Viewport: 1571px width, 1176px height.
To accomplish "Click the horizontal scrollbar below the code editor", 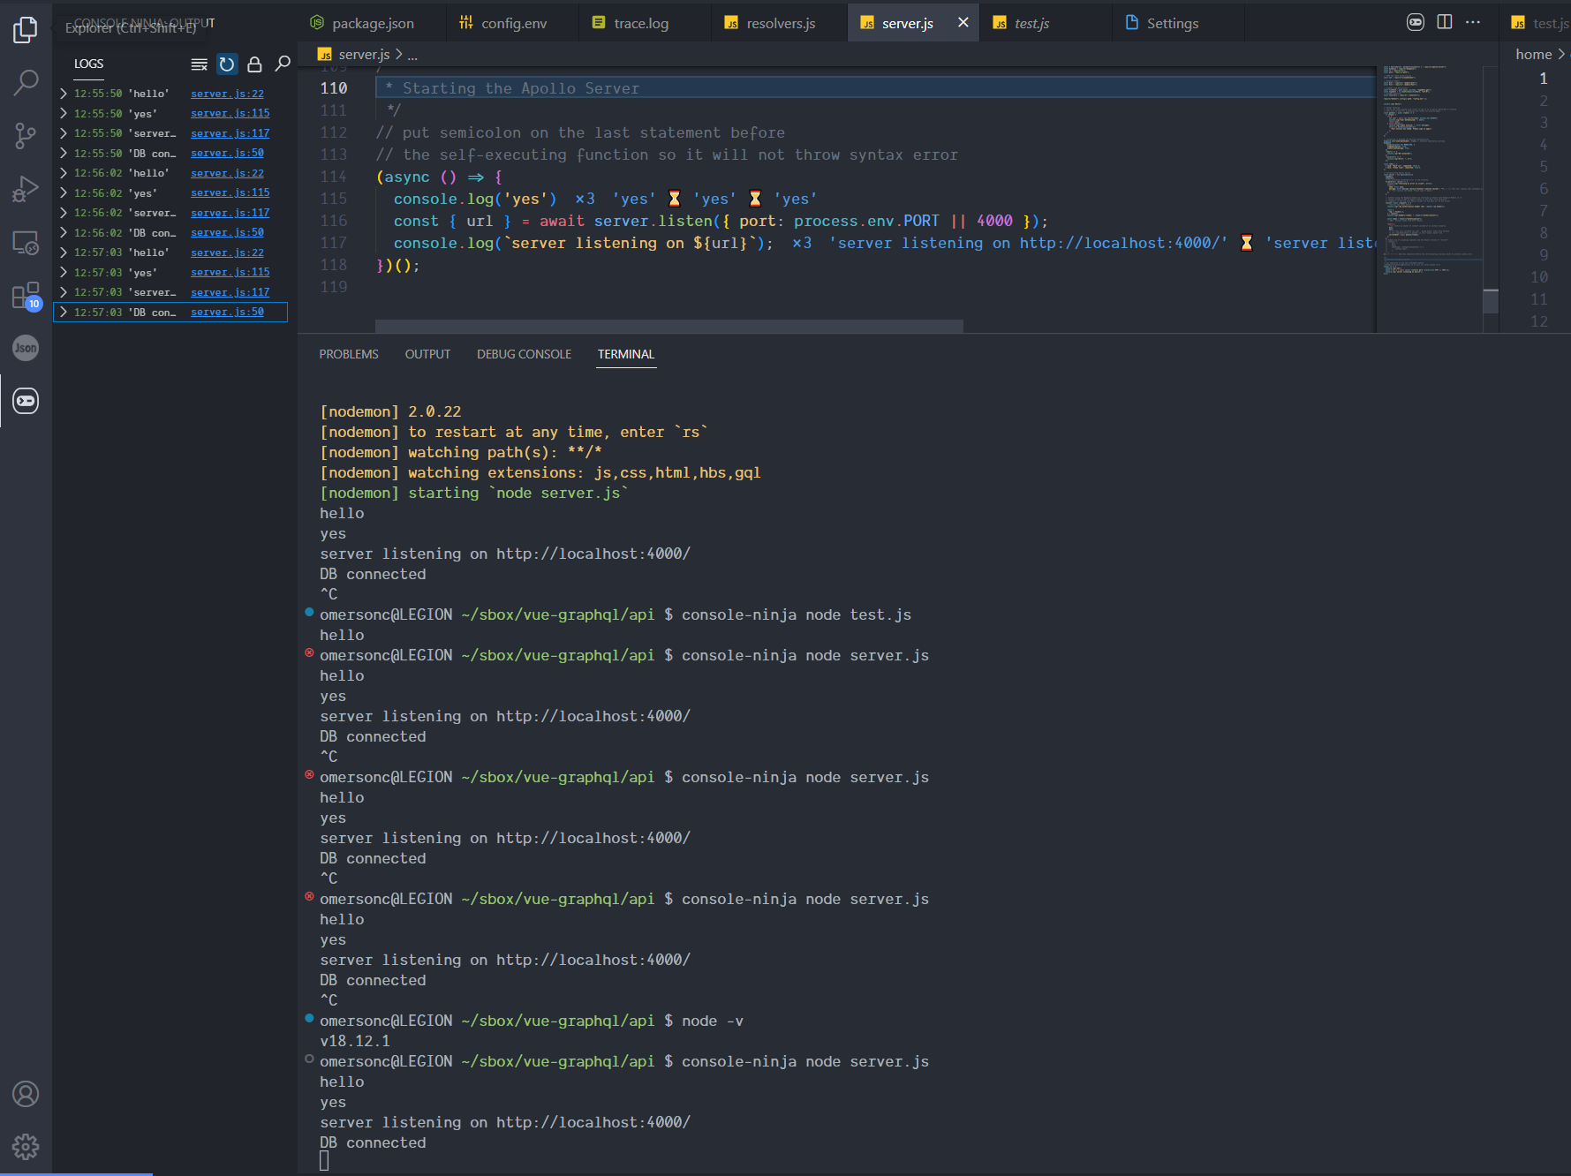I will (x=669, y=327).
